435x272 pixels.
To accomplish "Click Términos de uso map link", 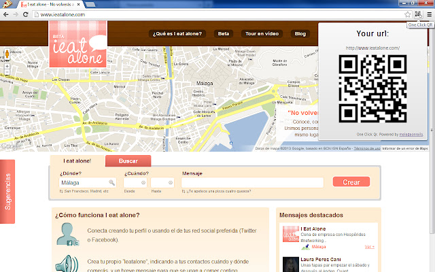I will coord(367,148).
